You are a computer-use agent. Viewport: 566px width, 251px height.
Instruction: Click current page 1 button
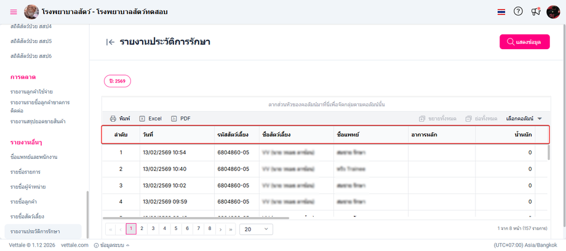point(131,229)
